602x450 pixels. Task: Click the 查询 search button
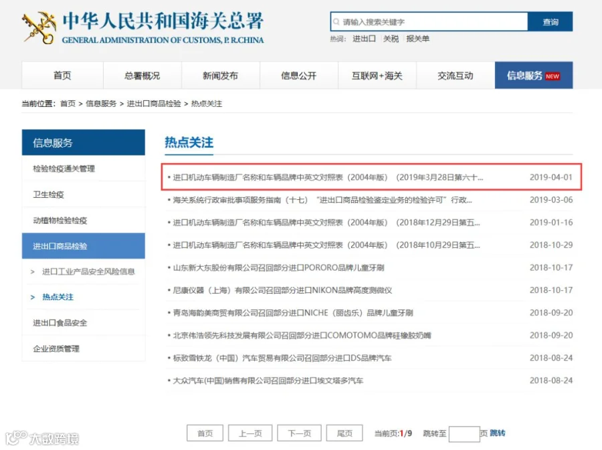pos(550,22)
